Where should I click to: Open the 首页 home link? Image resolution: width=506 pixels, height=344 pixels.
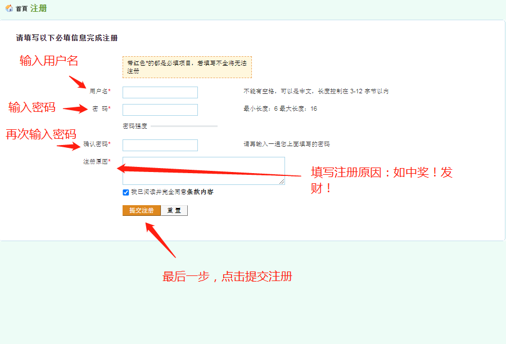pos(21,9)
